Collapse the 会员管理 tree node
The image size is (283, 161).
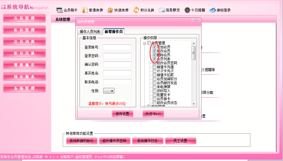pos(144,43)
